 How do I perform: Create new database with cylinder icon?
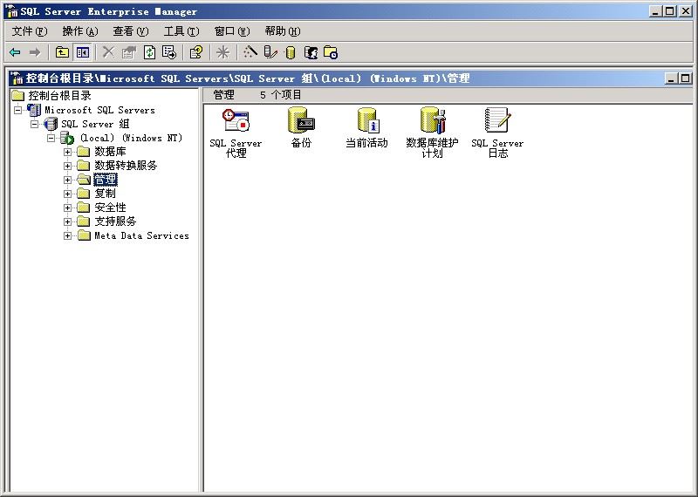[291, 52]
